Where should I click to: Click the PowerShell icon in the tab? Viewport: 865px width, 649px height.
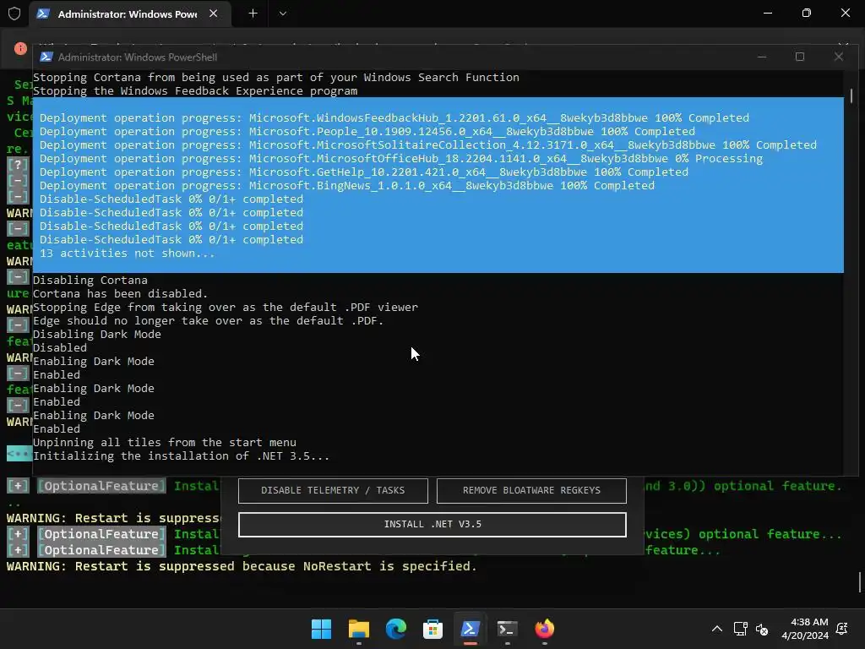point(43,14)
